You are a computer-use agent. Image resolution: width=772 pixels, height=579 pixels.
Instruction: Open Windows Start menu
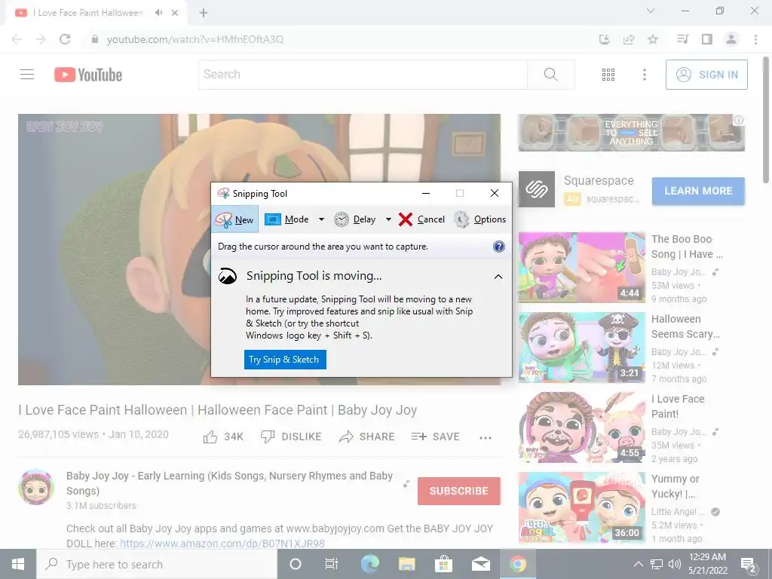pyautogui.click(x=18, y=564)
